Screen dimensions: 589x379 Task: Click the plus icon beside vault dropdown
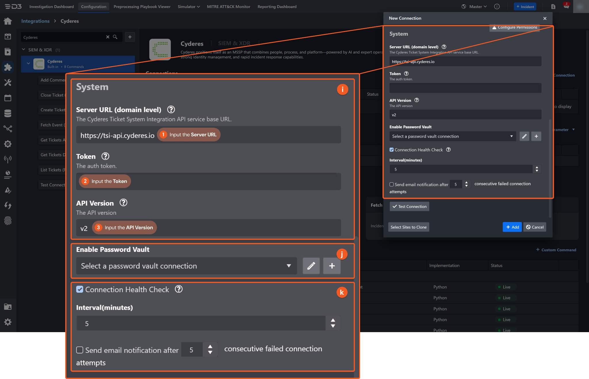tap(536, 136)
